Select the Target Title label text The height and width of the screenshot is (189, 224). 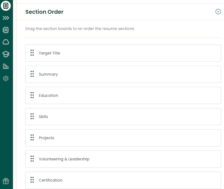point(50,53)
